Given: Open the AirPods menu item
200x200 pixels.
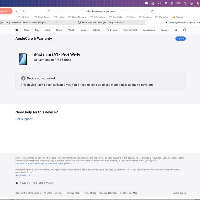Looking at the screenshot, I should 96,30.
